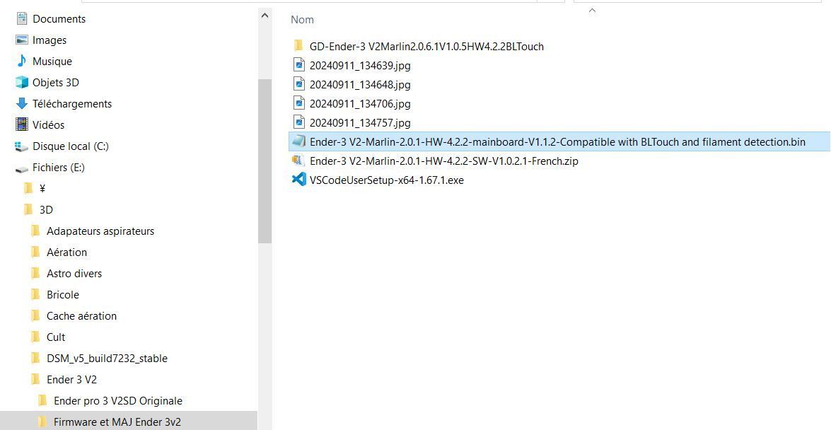Image resolution: width=831 pixels, height=430 pixels.
Task: Click the zip archive icon of French.zip
Action: [x=299, y=160]
